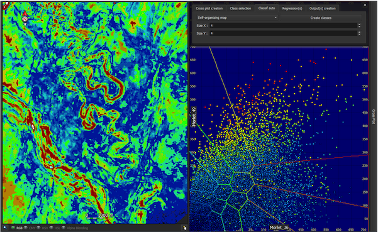The image size is (378, 232).
Task: Open the Class selection tab
Action: [x=240, y=8]
